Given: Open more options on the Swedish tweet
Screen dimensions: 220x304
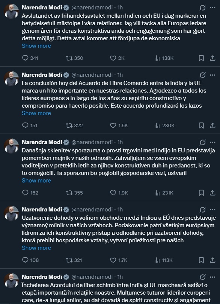Looking at the screenshot, I should 212,7.
